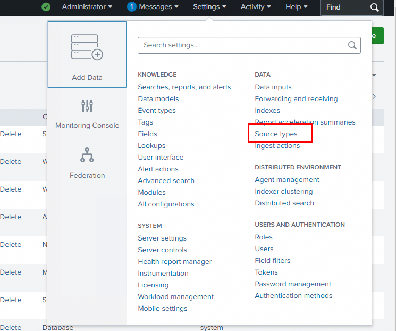Open Agent management

(287, 180)
